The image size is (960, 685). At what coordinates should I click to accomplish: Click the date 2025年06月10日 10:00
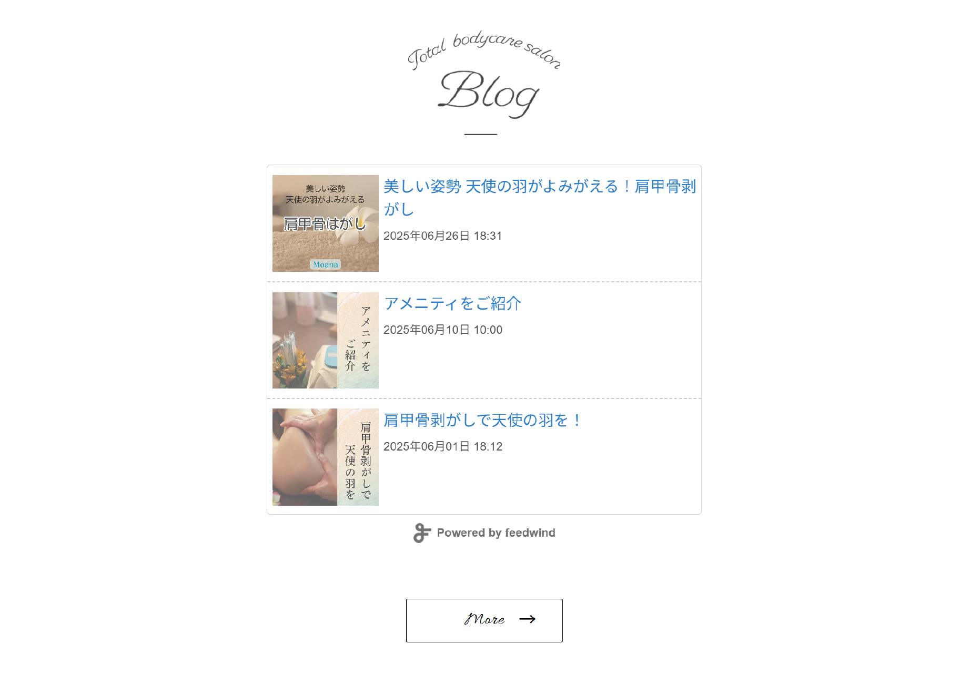coord(443,330)
